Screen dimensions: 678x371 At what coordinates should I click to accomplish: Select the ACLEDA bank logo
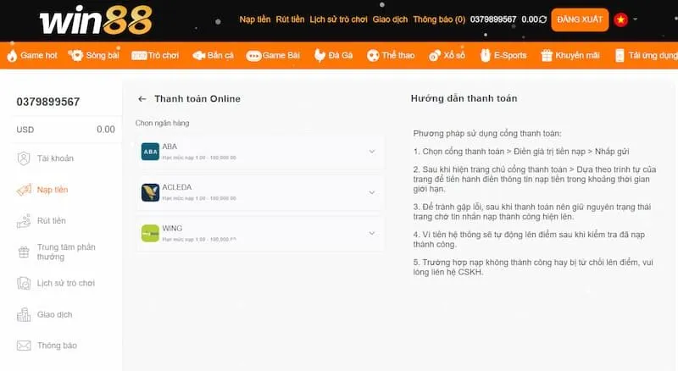point(150,192)
